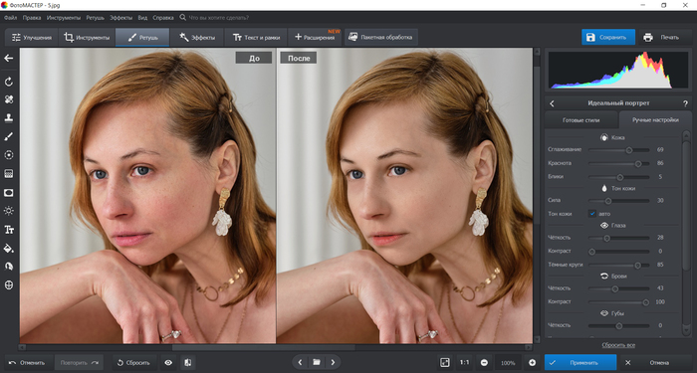697x373 pixels.
Task: Select the paint bucket fill tool
Action: [x=9, y=249]
